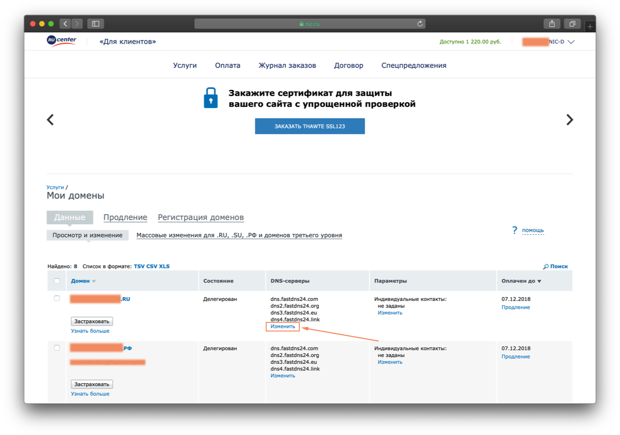The height and width of the screenshot is (435, 620).
Task: Tick the checkbox for the .RU domain
Action: coord(57,298)
